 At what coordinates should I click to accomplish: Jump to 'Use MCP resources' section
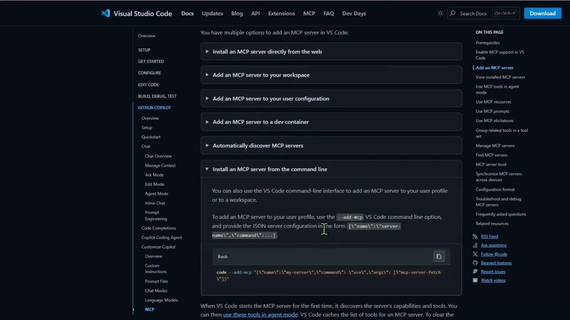click(x=493, y=102)
